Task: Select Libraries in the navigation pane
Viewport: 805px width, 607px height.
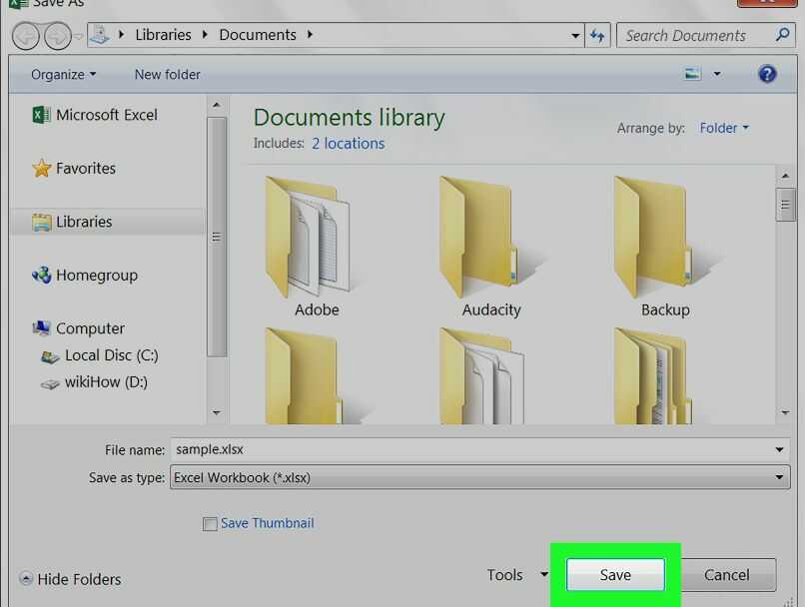Action: pyautogui.click(x=83, y=221)
